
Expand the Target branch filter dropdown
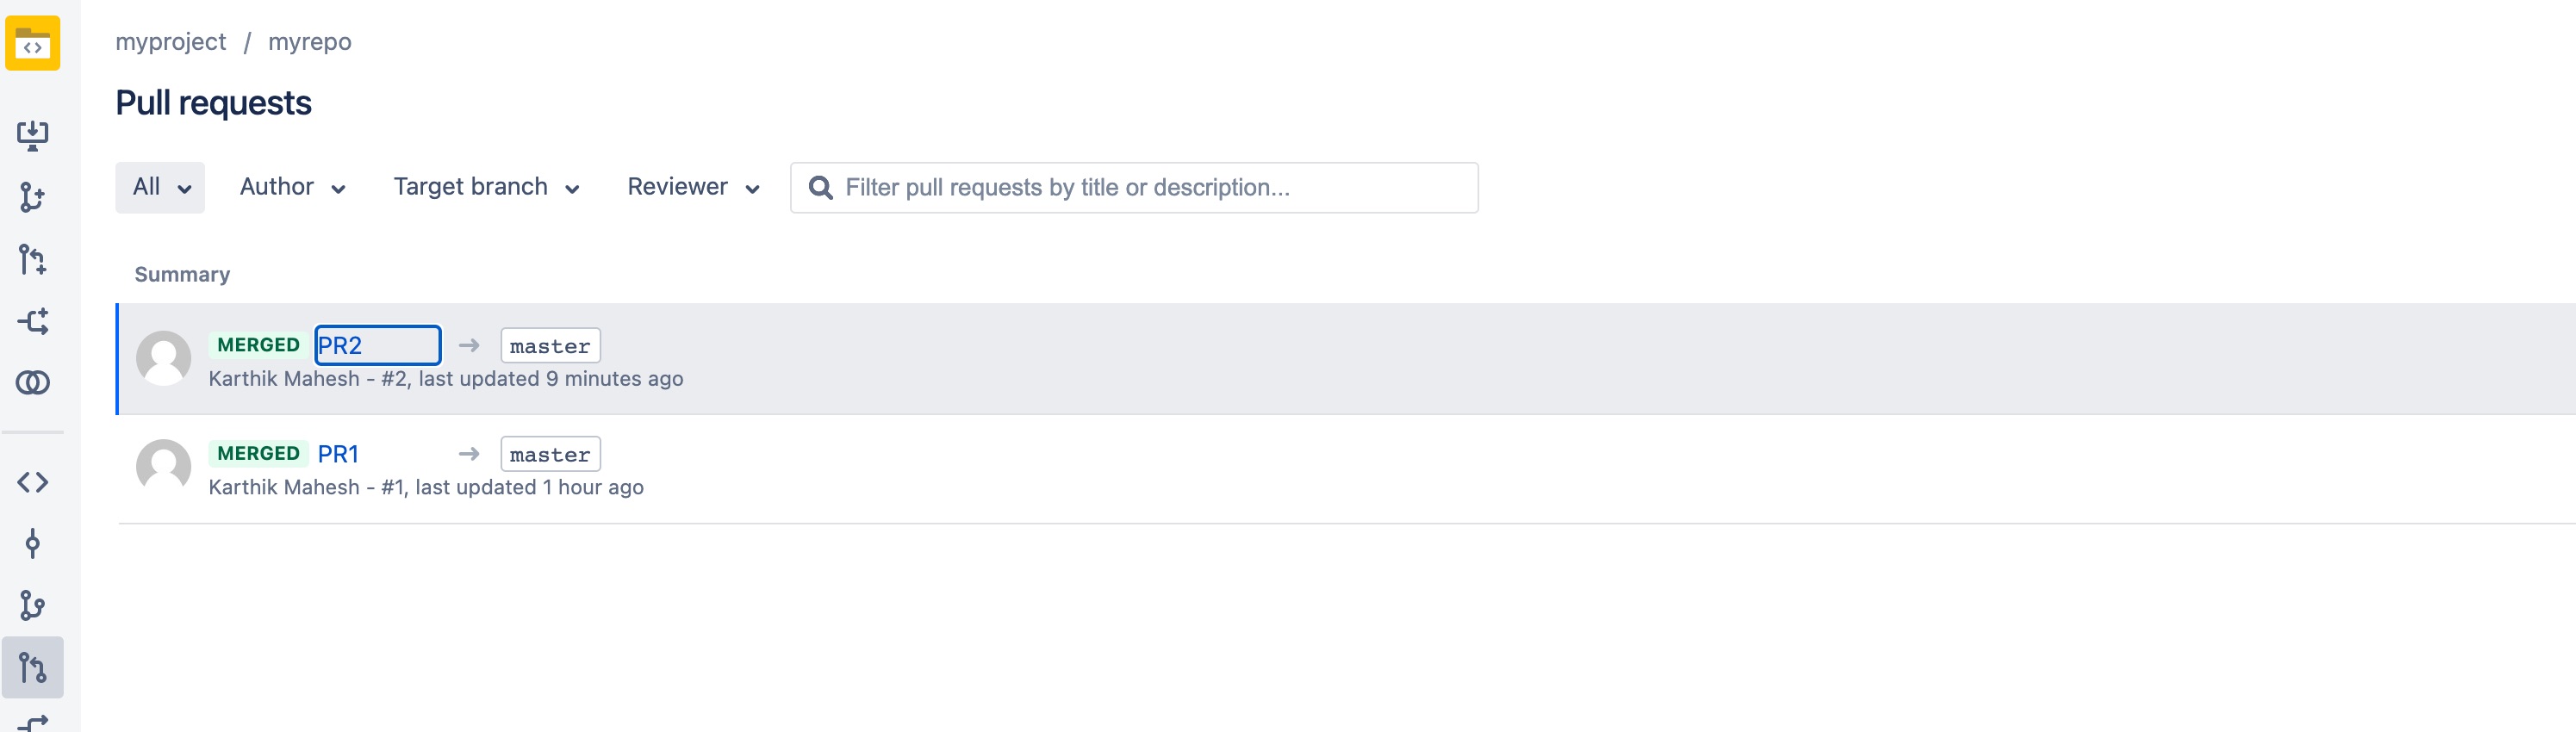click(x=486, y=187)
